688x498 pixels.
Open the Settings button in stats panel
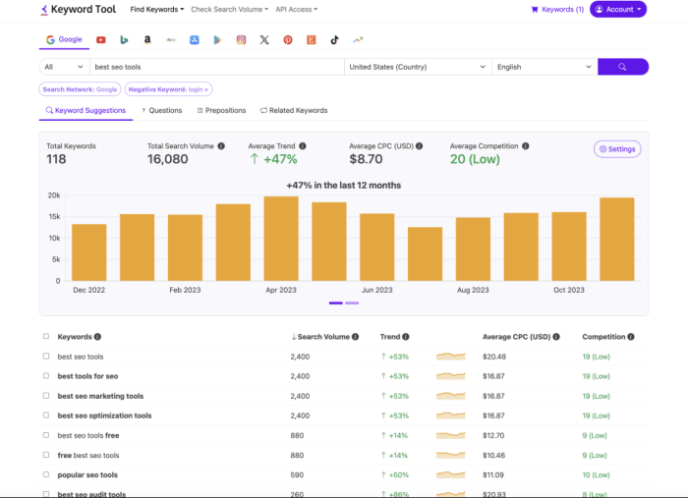coord(617,149)
